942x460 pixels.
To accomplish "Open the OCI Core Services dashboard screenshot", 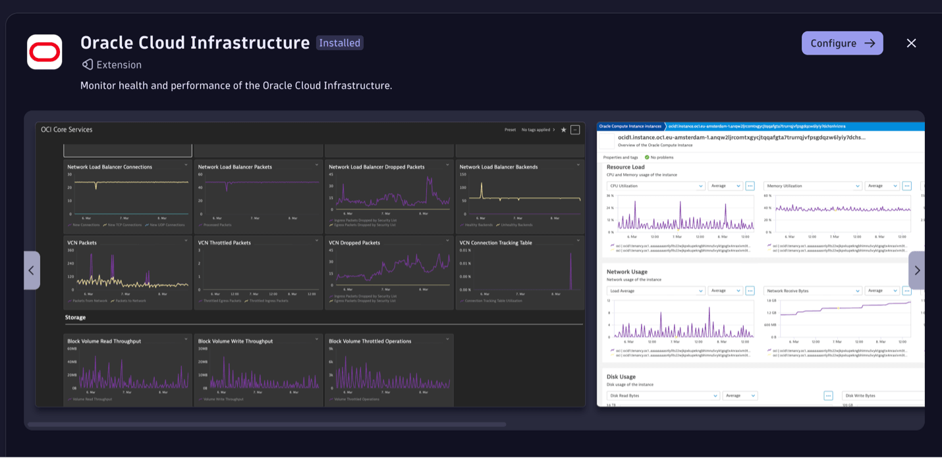I will click(x=310, y=265).
